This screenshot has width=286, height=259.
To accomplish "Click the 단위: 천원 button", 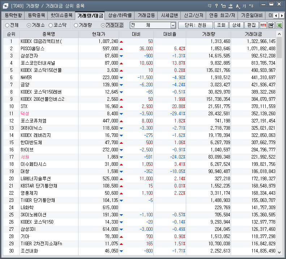I will (x=195, y=25).
